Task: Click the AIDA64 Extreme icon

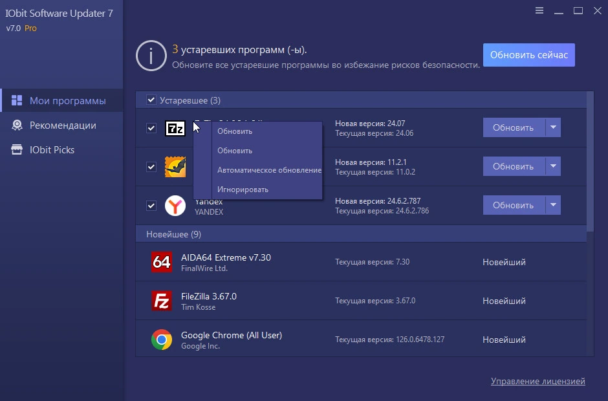Action: (162, 262)
